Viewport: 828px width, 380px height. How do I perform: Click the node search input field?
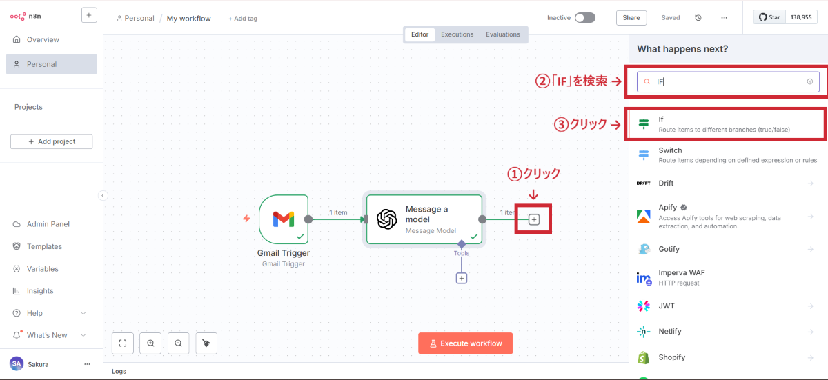pos(728,81)
